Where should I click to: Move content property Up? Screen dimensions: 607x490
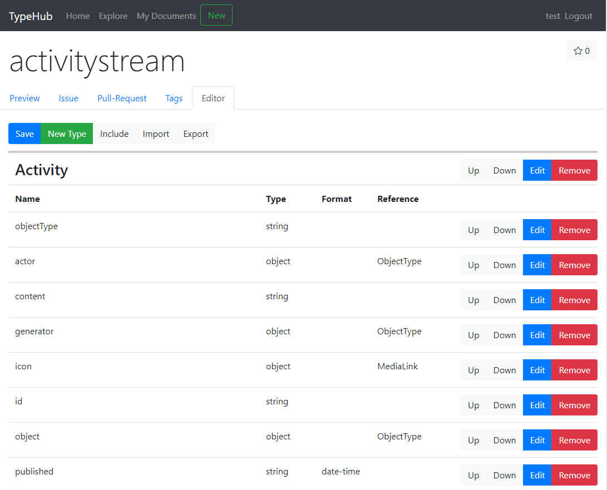473,300
